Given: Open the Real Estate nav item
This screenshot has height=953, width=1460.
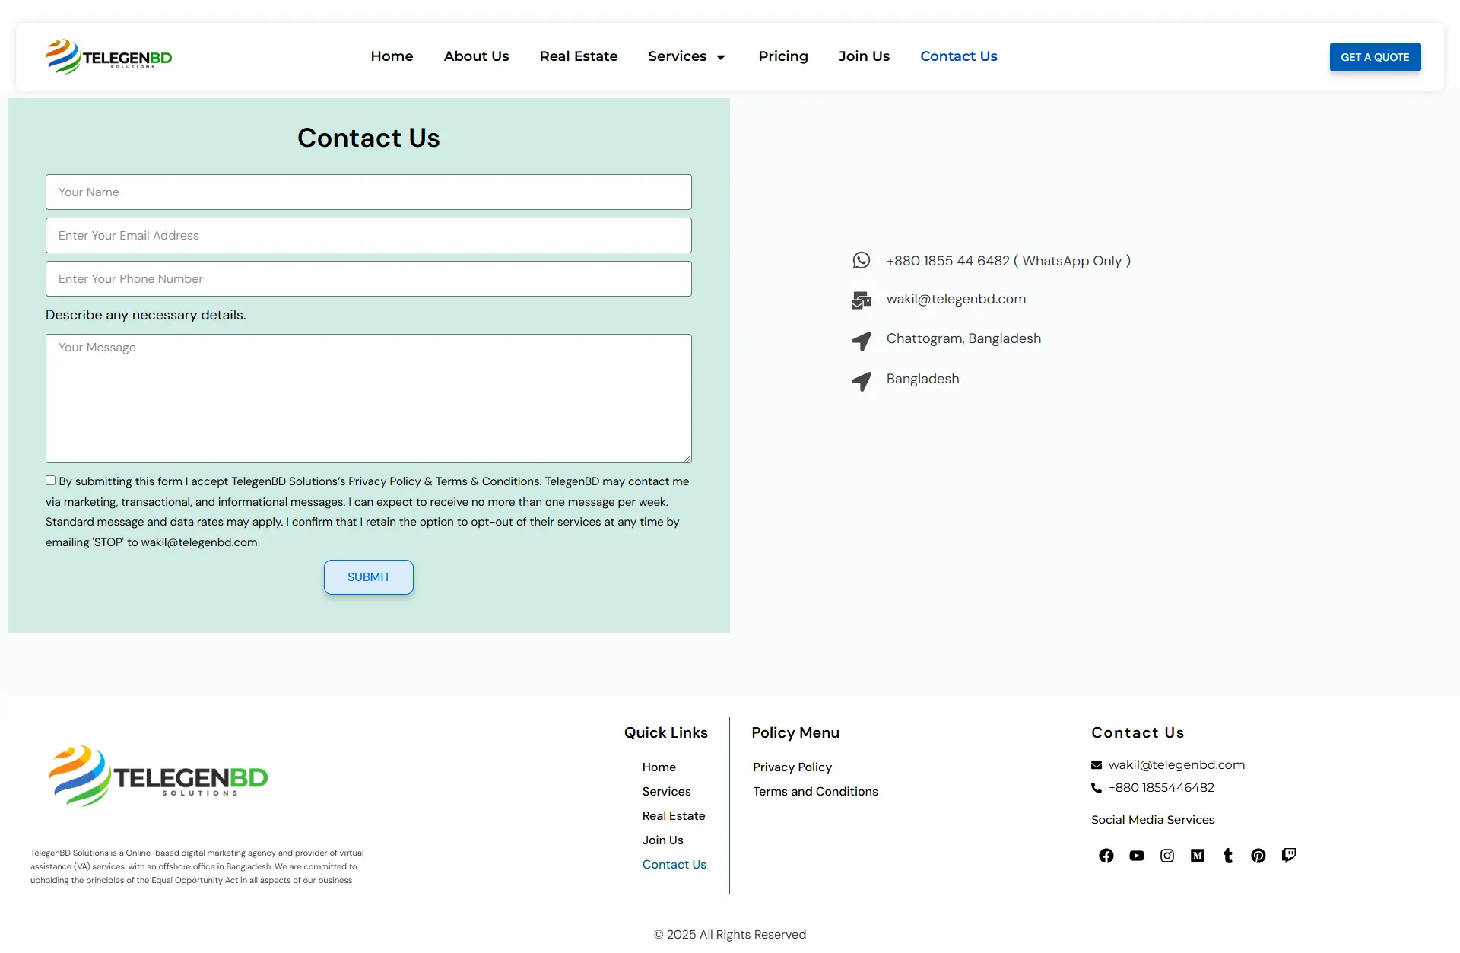Looking at the screenshot, I should (x=578, y=56).
